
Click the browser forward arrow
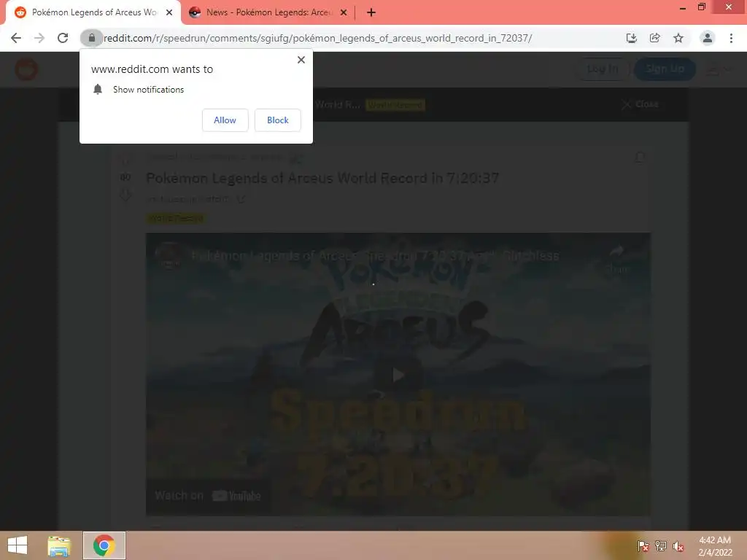pyautogui.click(x=39, y=38)
